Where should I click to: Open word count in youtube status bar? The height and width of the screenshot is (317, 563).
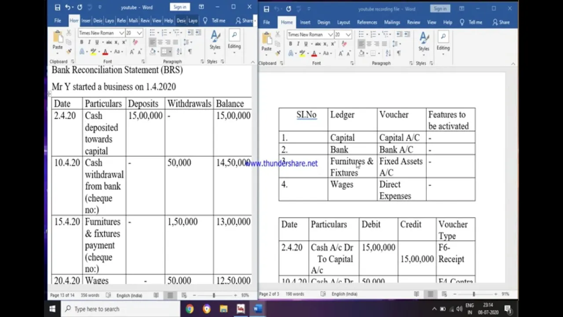90,295
